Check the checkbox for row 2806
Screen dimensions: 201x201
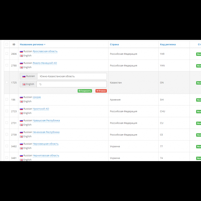(x=7, y=53)
